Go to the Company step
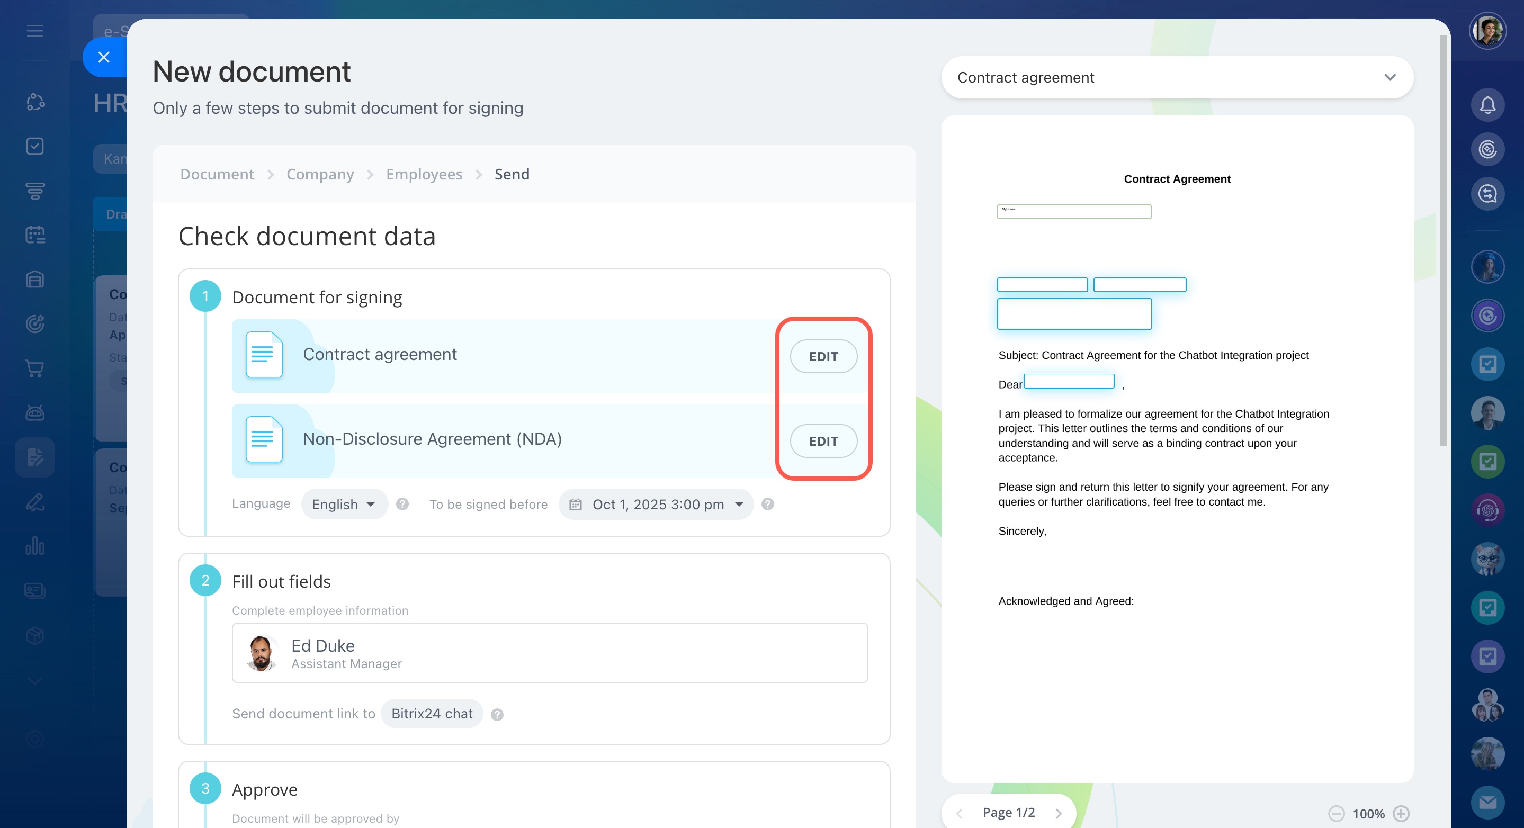This screenshot has width=1524, height=828. coord(320,175)
